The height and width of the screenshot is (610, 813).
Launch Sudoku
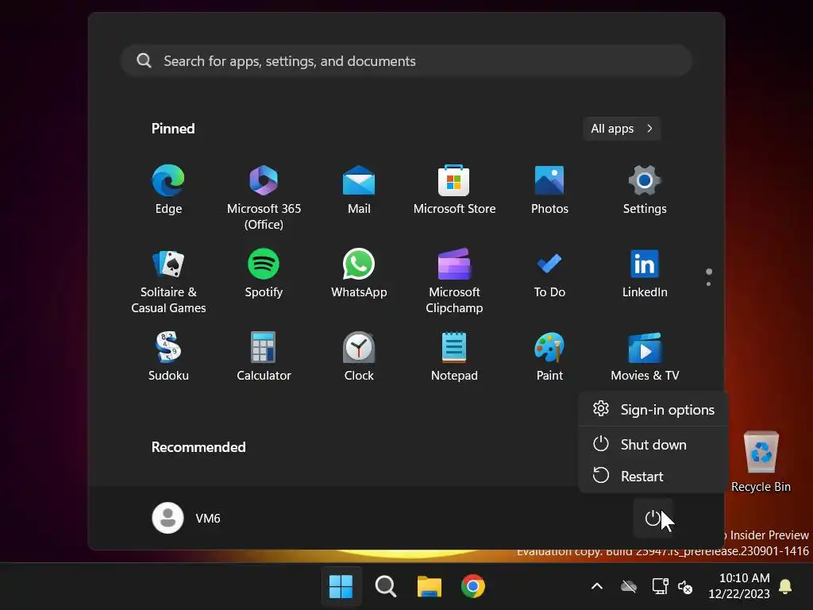point(168,357)
